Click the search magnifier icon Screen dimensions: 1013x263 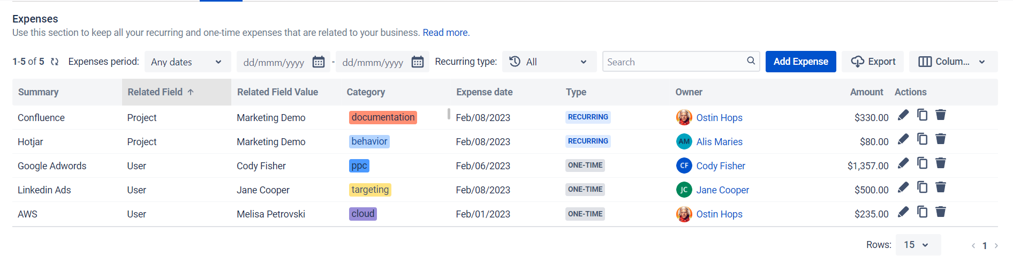[x=751, y=61]
